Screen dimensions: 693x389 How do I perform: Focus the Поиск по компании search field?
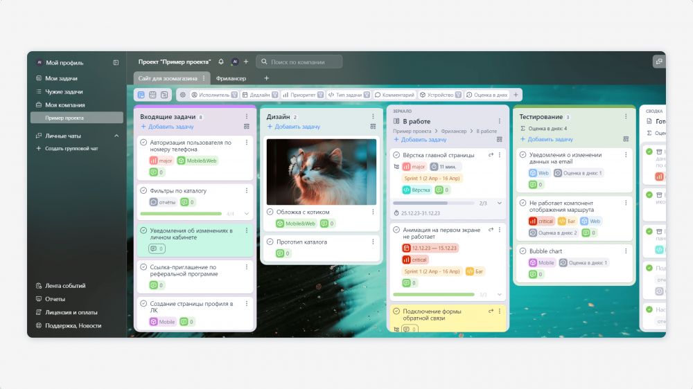click(299, 62)
